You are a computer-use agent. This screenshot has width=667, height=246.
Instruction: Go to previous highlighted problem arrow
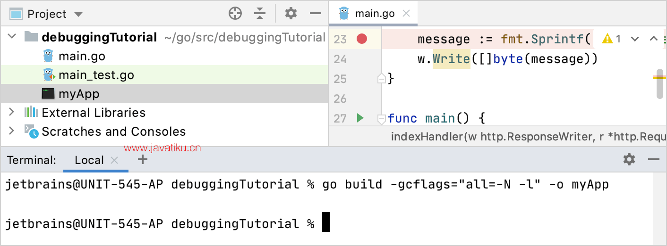(x=654, y=39)
